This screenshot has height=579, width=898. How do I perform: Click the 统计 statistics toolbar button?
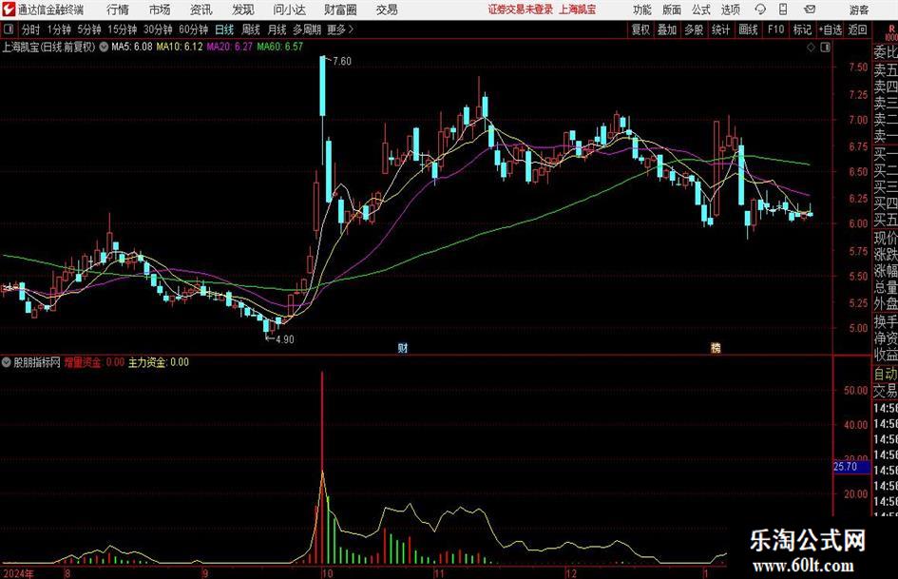pos(720,29)
